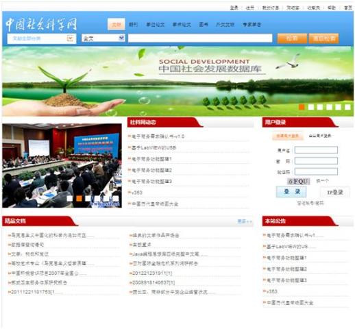Screen dimensions: 355x329
Task: Expand more items via the 更多>> link
Action: click(245, 221)
